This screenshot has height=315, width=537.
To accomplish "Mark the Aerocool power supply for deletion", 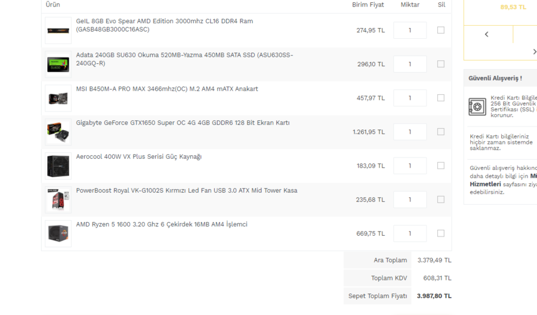I will tap(441, 166).
